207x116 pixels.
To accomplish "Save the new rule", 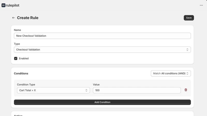I will (189, 18).
